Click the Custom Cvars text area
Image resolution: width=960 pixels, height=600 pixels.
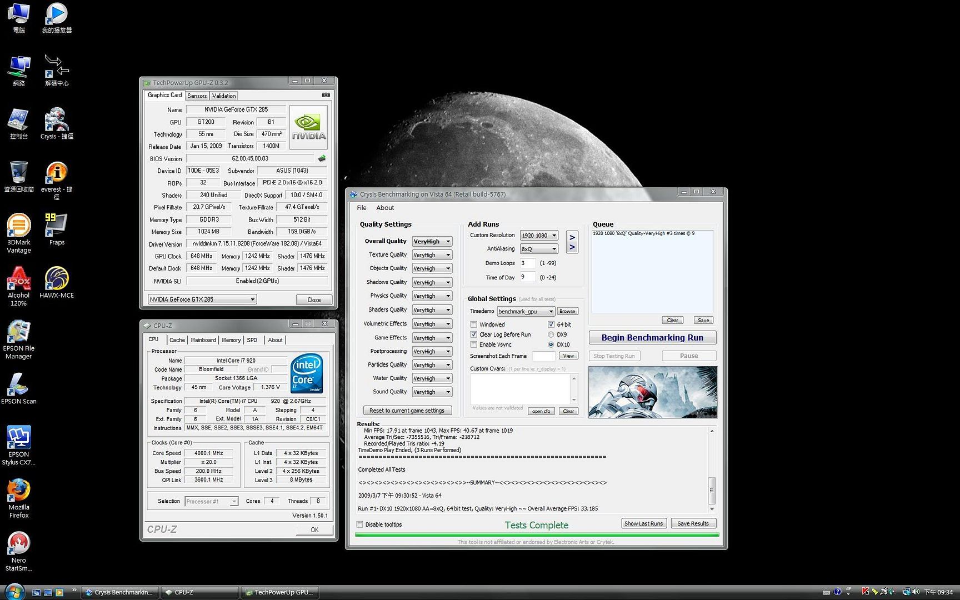tap(520, 389)
